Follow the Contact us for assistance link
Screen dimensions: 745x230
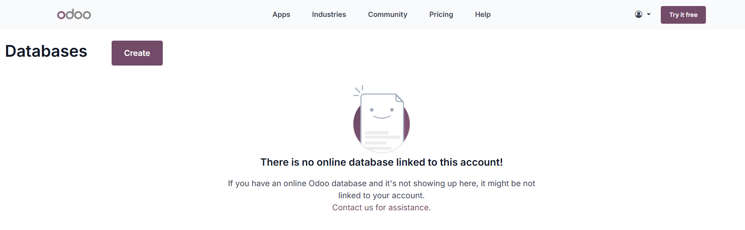[x=382, y=207]
